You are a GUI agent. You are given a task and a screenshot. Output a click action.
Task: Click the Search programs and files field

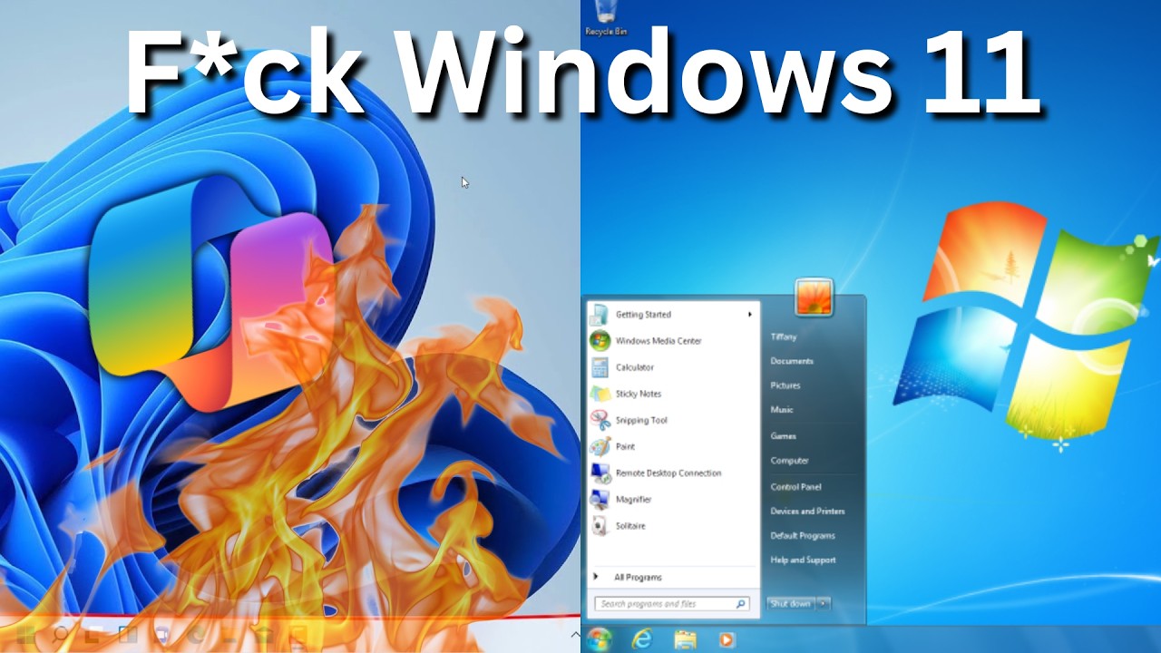click(672, 604)
